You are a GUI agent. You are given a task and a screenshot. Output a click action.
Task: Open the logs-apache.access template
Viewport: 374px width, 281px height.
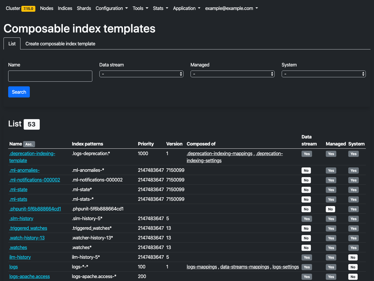[30, 276]
